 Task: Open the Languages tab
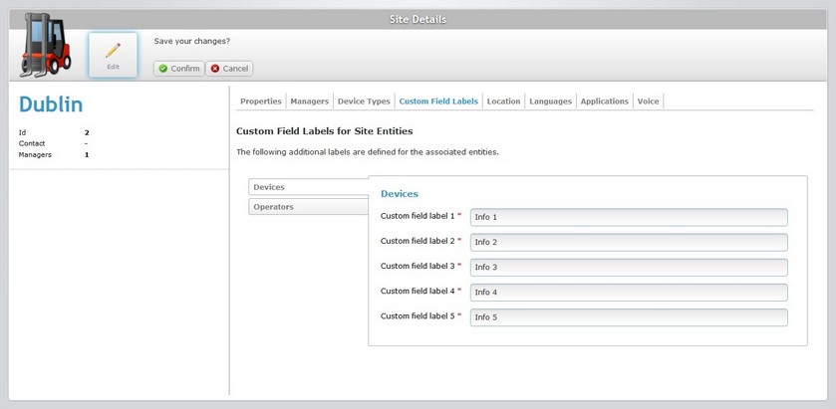[x=550, y=102]
